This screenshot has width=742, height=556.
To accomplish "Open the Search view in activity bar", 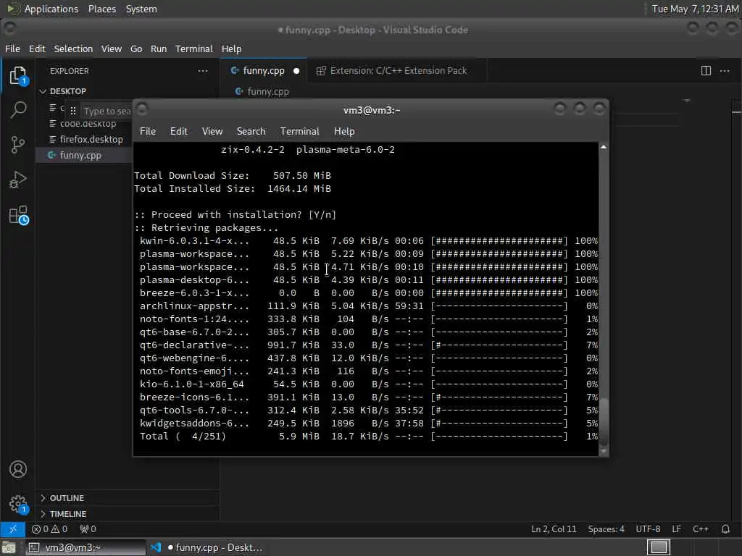I will (18, 110).
